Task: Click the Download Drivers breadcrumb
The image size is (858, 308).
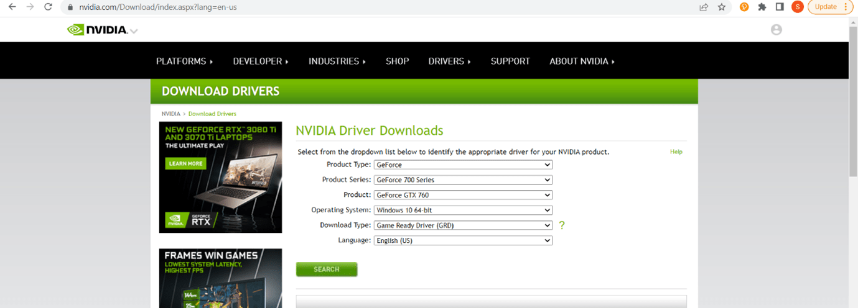Action: coord(212,114)
